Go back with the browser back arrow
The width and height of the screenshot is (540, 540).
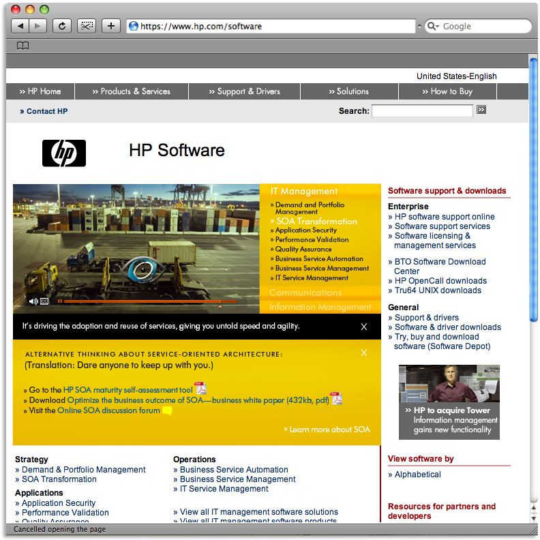20,26
